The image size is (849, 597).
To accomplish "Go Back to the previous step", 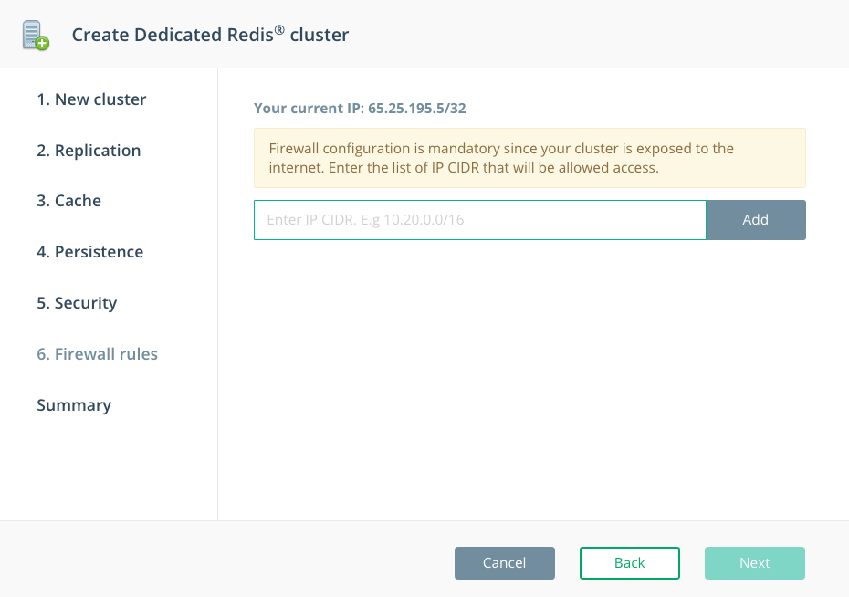I will pos(630,563).
